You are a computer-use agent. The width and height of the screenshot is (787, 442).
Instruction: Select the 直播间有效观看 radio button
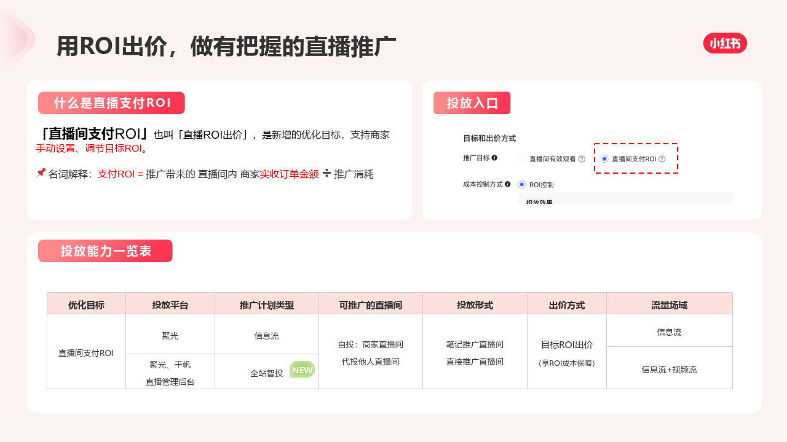521,158
